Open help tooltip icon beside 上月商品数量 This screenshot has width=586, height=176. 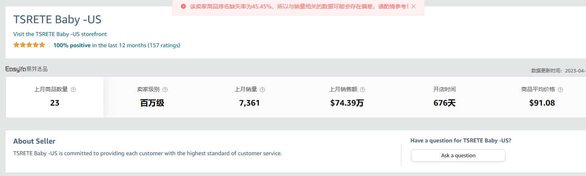[73, 90]
